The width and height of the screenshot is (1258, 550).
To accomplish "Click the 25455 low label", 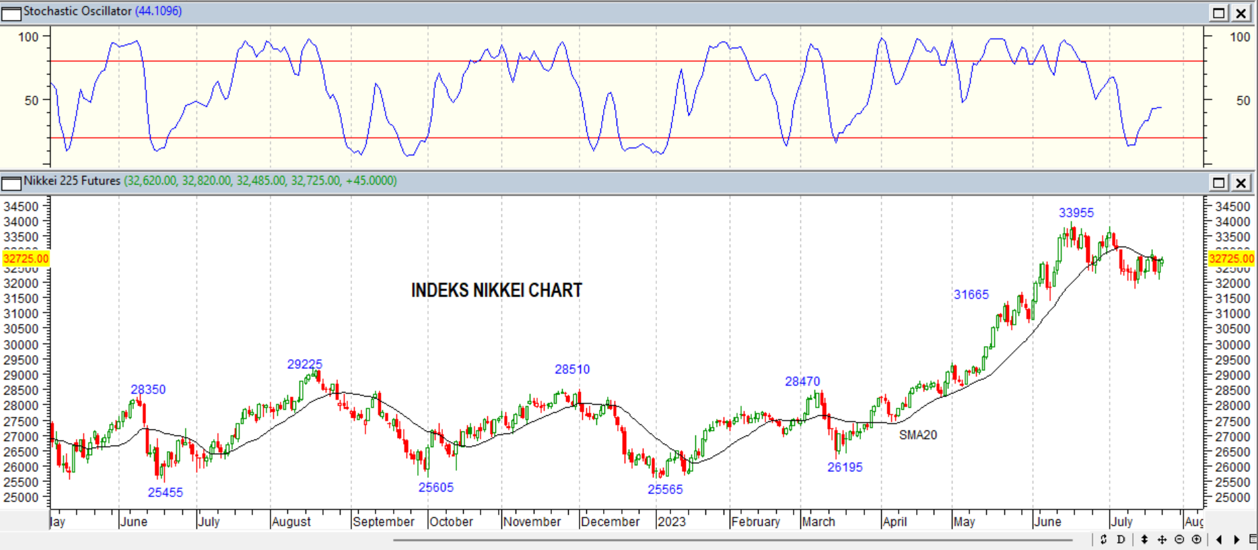I will [x=166, y=492].
